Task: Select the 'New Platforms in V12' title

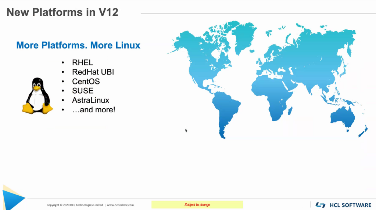Action: (62, 12)
